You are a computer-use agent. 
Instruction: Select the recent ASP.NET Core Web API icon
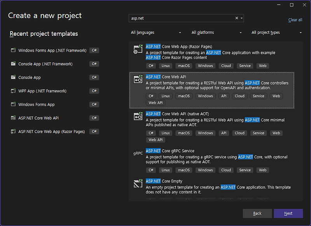point(13,118)
